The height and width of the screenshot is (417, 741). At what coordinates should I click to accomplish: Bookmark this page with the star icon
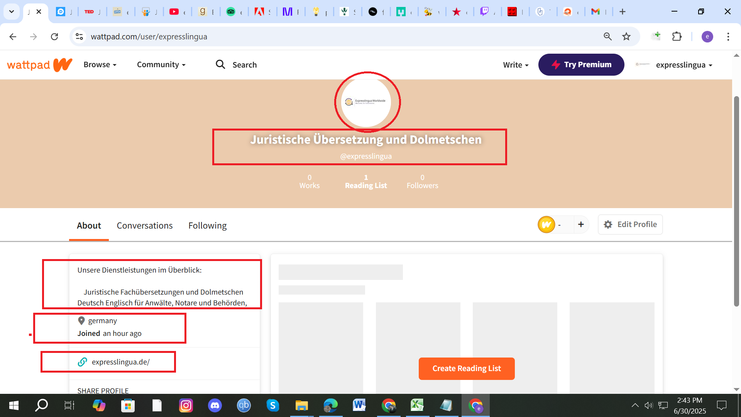pyautogui.click(x=626, y=37)
